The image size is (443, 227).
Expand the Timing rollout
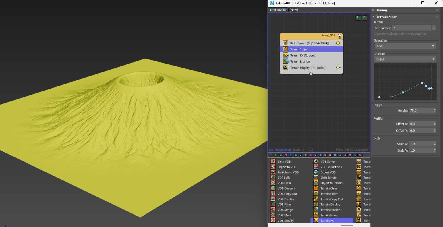381,10
